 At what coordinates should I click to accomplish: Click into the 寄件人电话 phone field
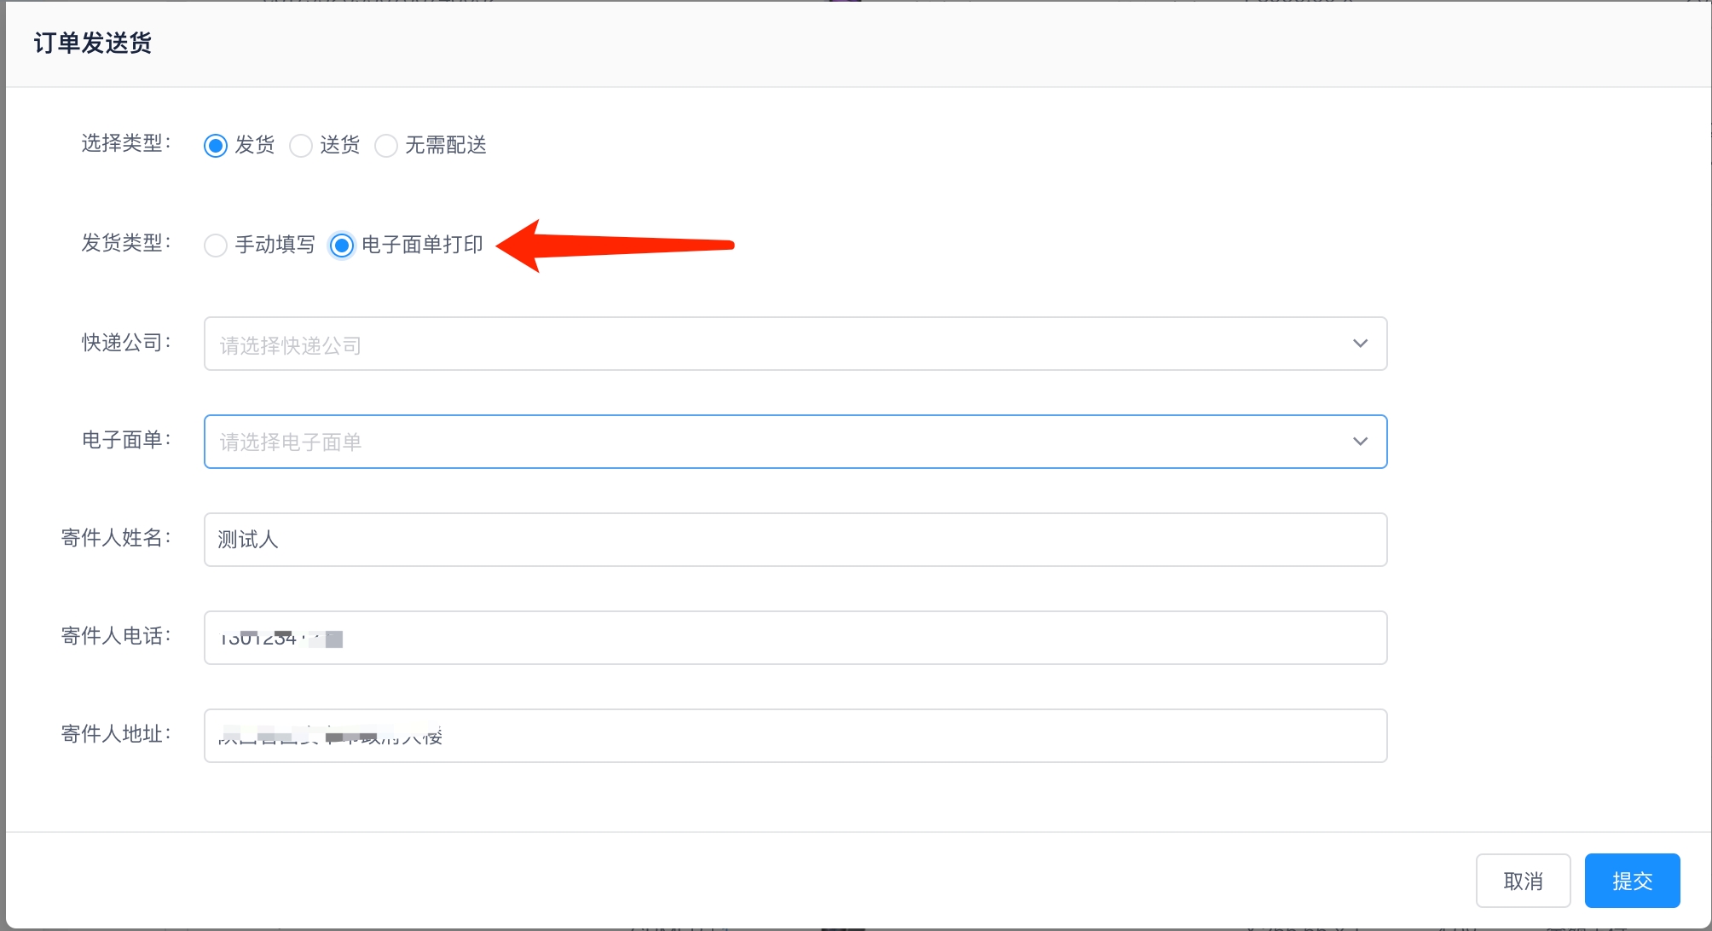(795, 638)
